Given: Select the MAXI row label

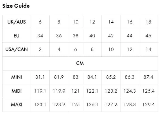Looking at the screenshot, I should tap(16, 104).
